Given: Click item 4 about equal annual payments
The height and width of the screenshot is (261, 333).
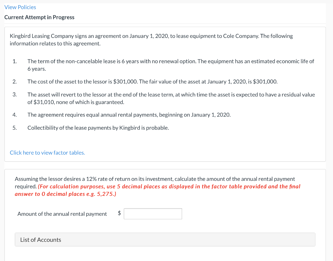Looking at the screenshot, I should [129, 115].
